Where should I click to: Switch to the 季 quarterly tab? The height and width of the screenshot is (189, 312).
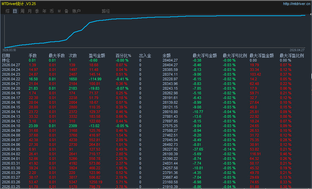[x=37, y=11]
